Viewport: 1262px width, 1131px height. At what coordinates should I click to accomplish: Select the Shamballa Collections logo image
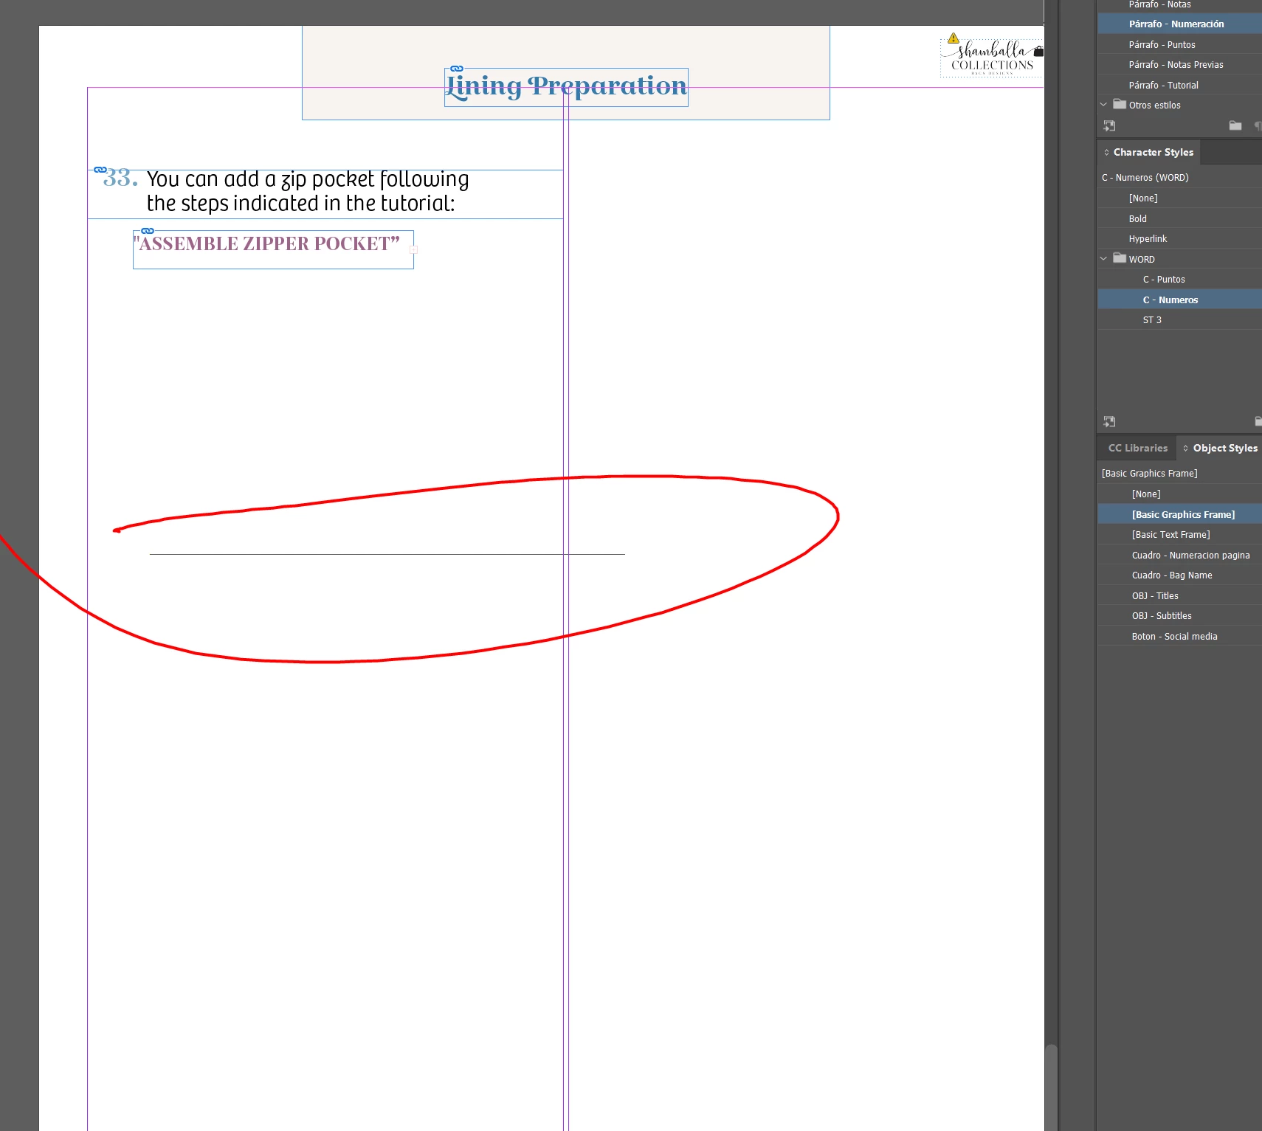(992, 58)
